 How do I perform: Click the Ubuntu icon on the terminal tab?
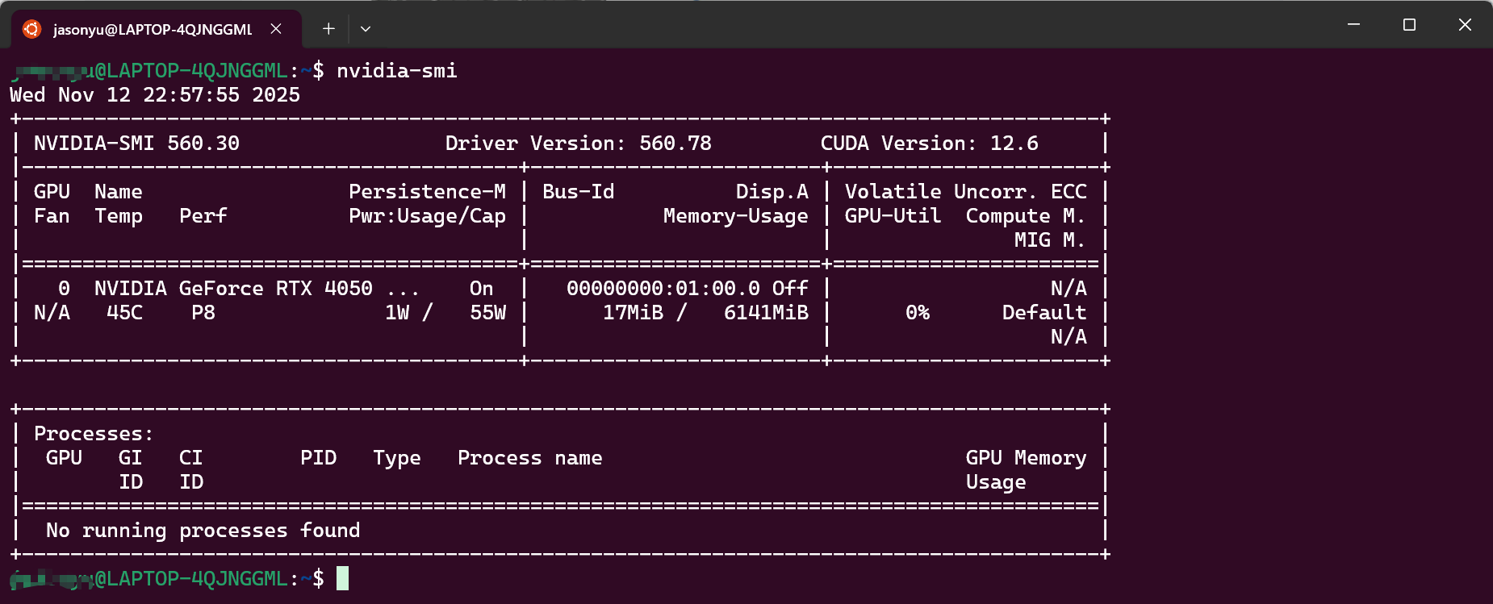coord(31,29)
